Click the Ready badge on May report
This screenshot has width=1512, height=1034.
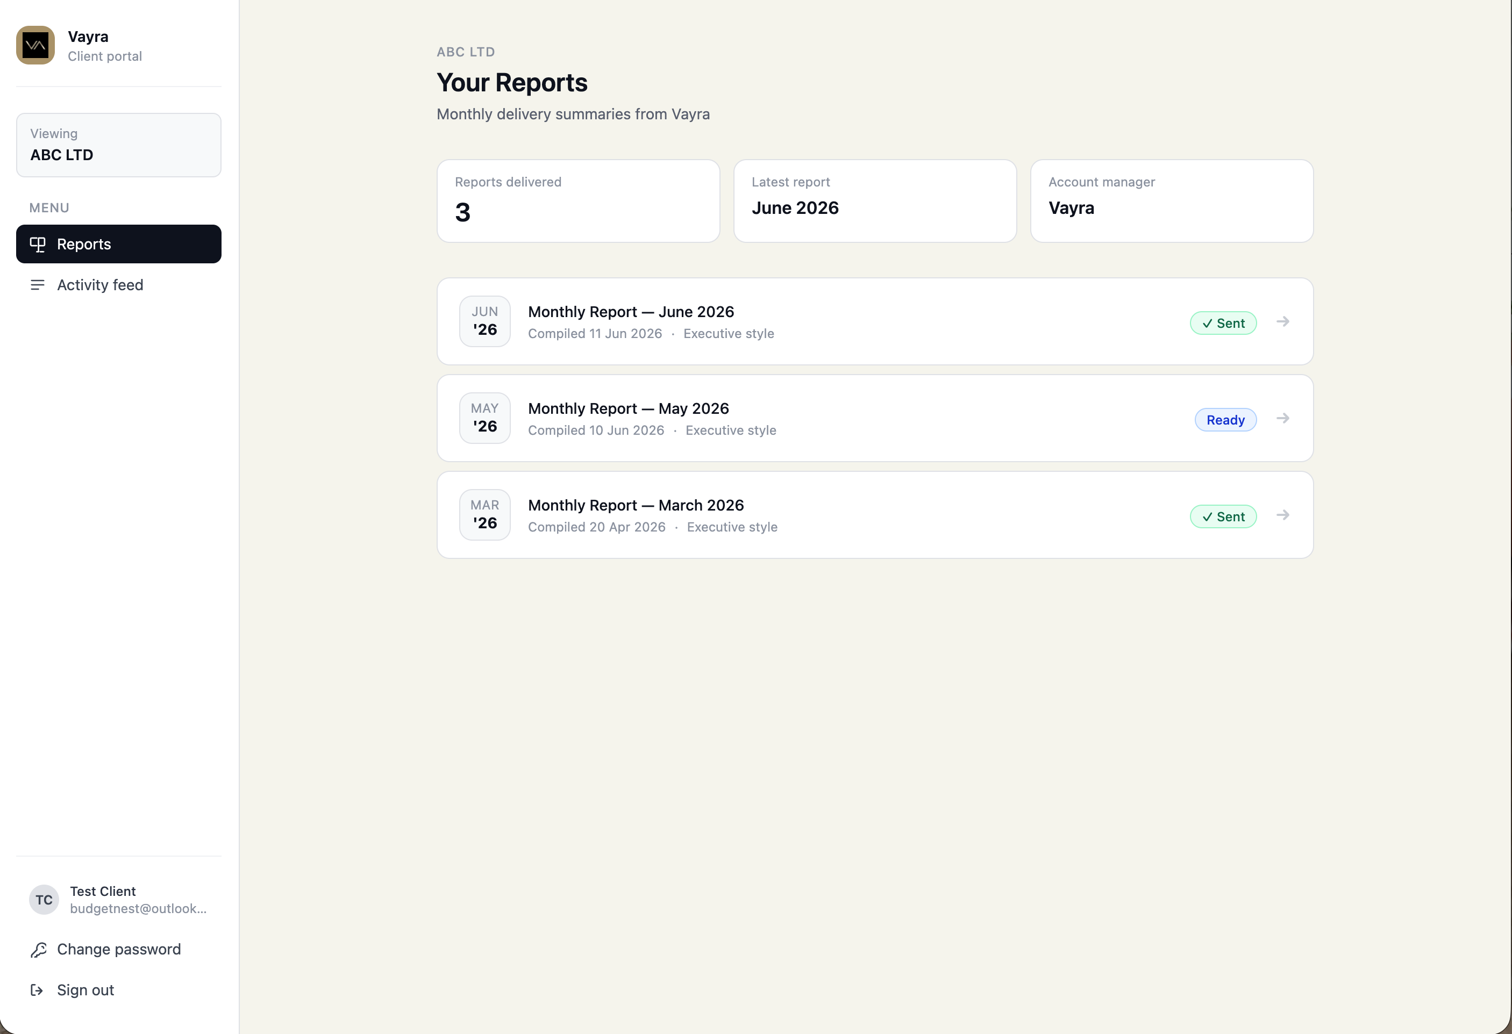coord(1226,420)
